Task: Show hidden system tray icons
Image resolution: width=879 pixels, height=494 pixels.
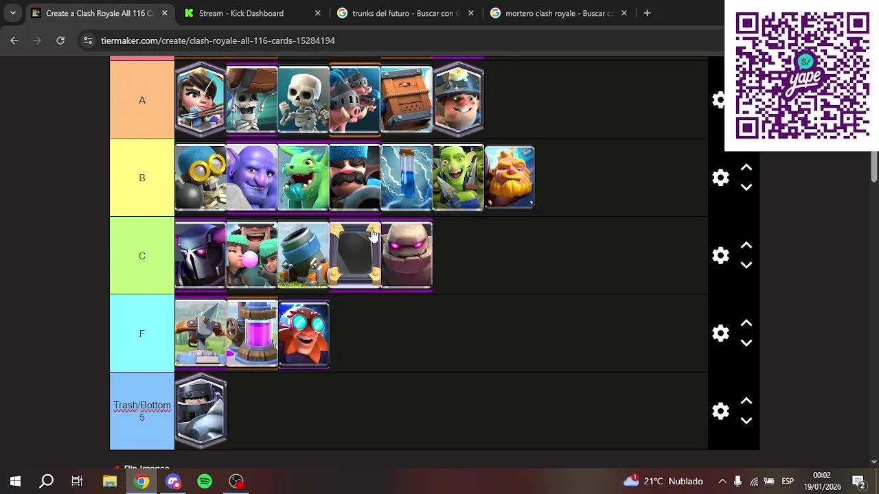Action: (722, 481)
